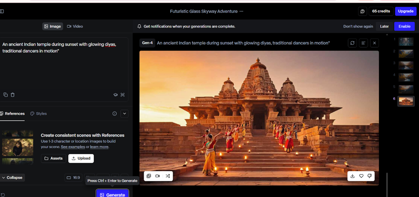Select history thumbnail number 5

[x=406, y=89]
